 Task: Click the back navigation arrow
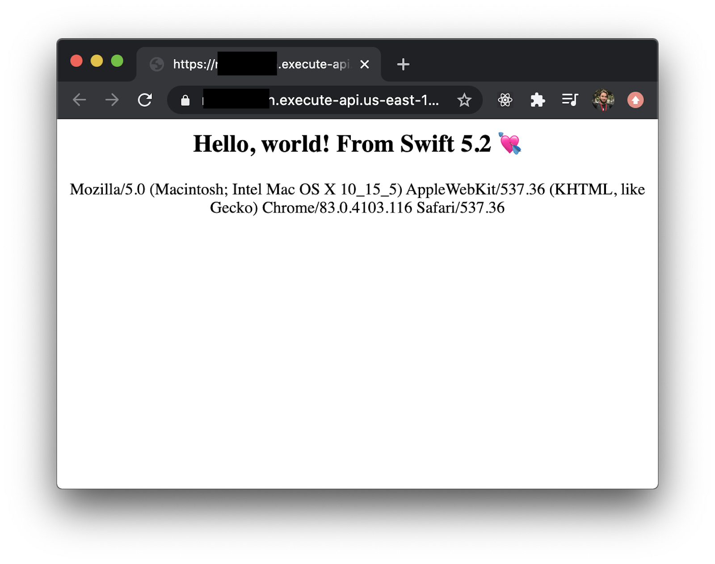point(79,100)
